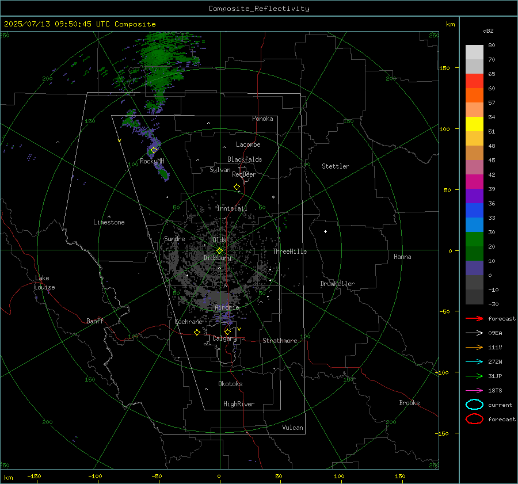
Task: Select the magenta swatch in dBZ scale
Action: point(474,182)
